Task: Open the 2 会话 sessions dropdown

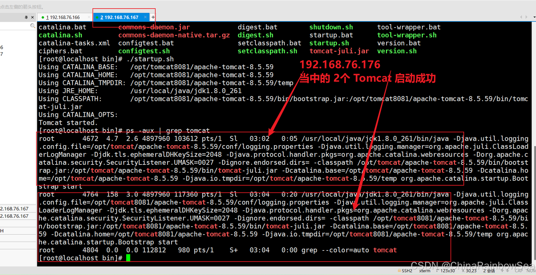Action: [489, 271]
